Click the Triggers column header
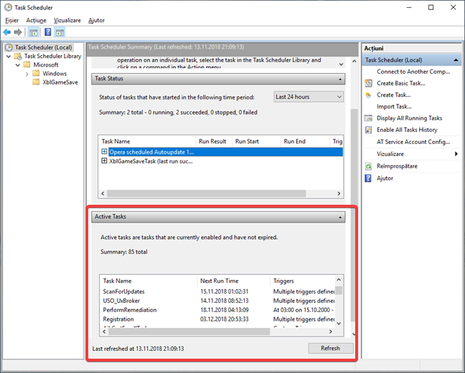This screenshot has height=373, width=465. pos(303,281)
